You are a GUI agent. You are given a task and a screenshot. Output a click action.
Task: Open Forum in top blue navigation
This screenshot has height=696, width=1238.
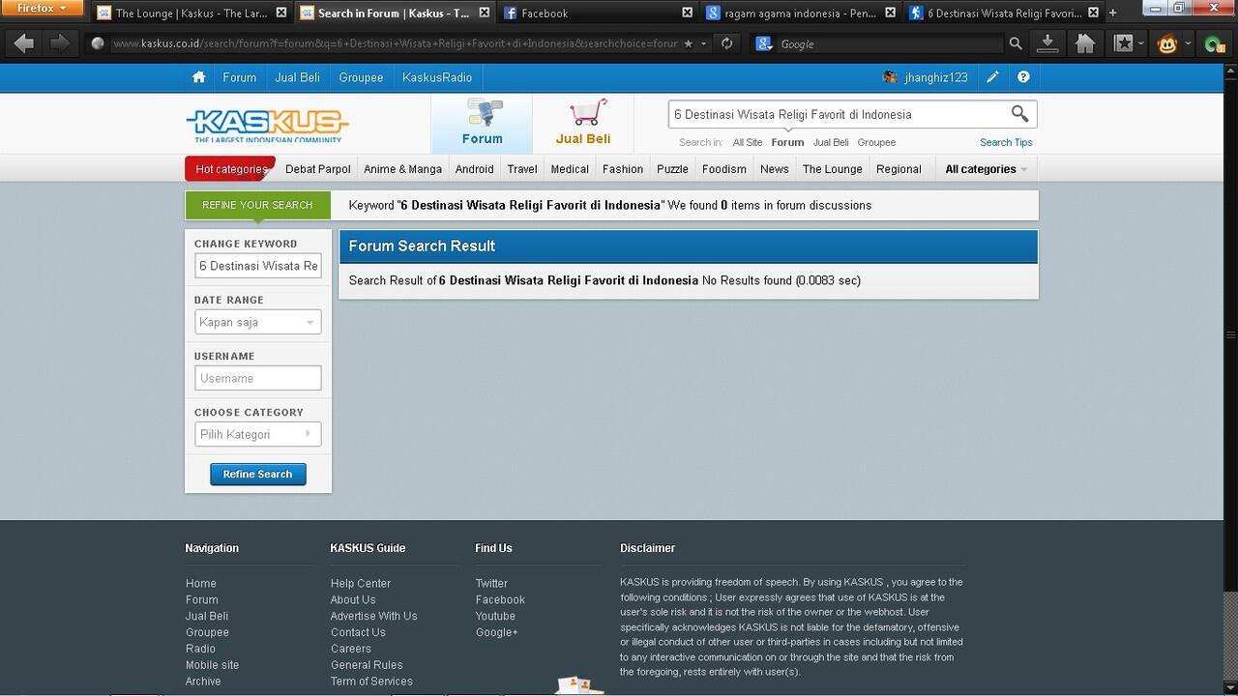click(x=239, y=77)
